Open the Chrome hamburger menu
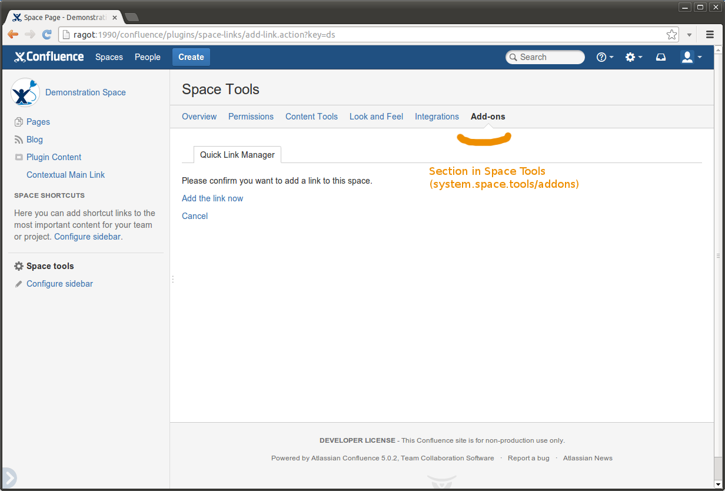Image resolution: width=725 pixels, height=491 pixels. [x=710, y=35]
